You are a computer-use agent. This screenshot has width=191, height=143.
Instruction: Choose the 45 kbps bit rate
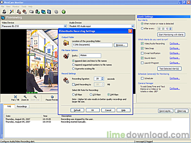[73, 95]
